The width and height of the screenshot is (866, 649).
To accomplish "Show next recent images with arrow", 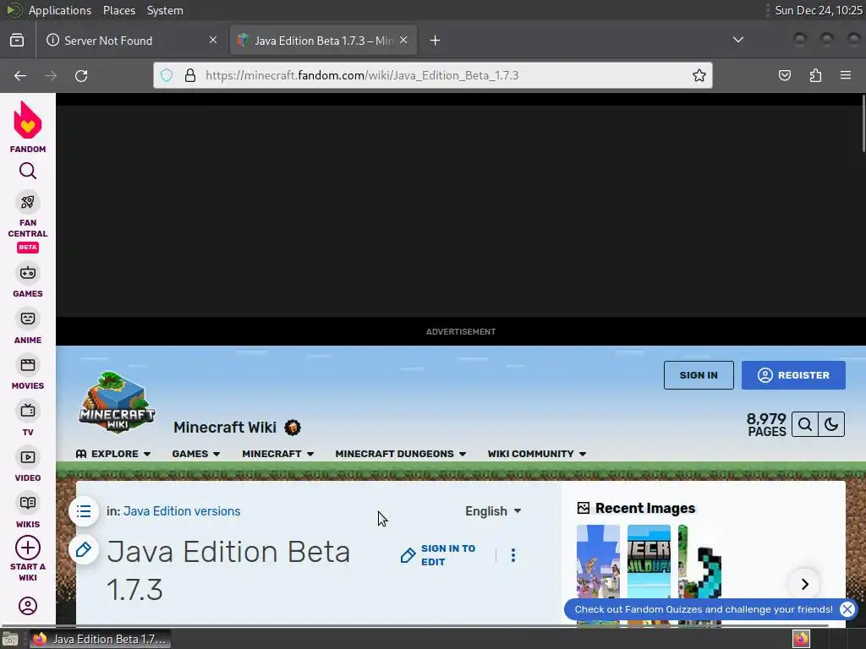I will coord(805,584).
